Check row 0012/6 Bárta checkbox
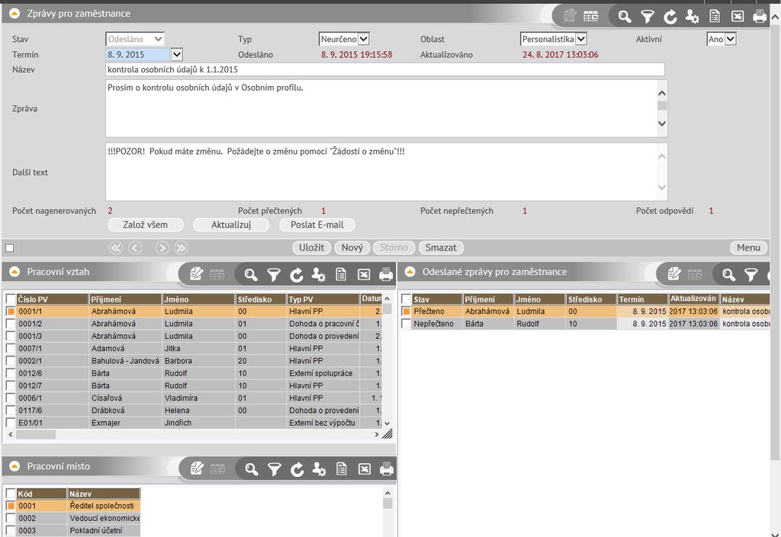Screen dimensions: 781x537 [11, 373]
